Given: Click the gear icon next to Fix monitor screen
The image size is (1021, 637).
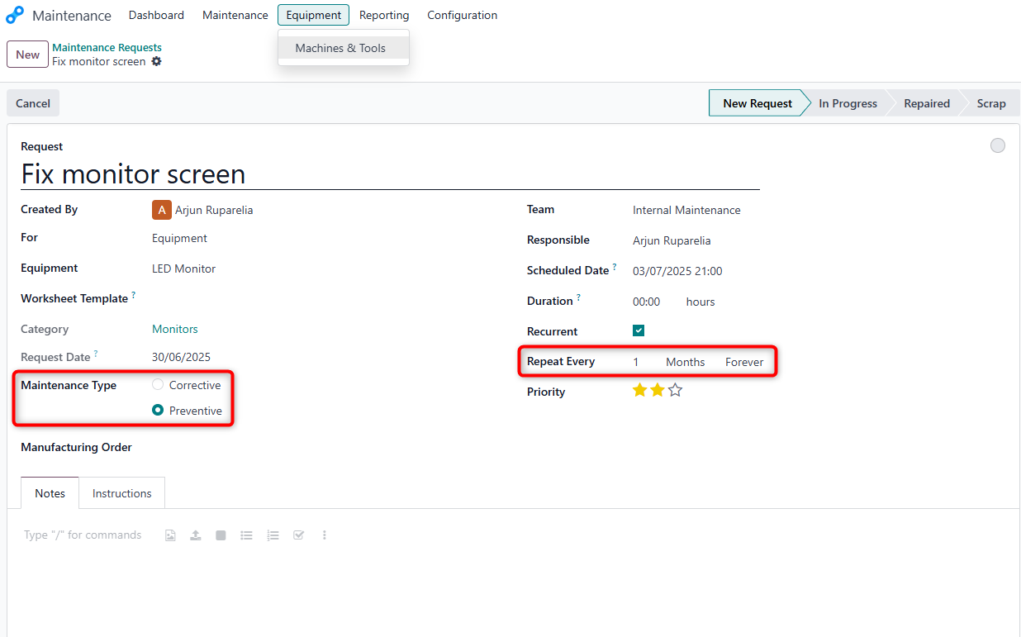Looking at the screenshot, I should tap(157, 61).
